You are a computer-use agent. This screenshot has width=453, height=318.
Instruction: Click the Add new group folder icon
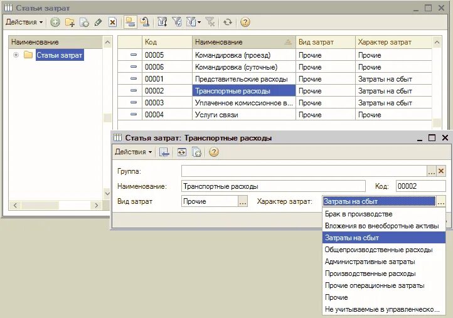coord(70,22)
